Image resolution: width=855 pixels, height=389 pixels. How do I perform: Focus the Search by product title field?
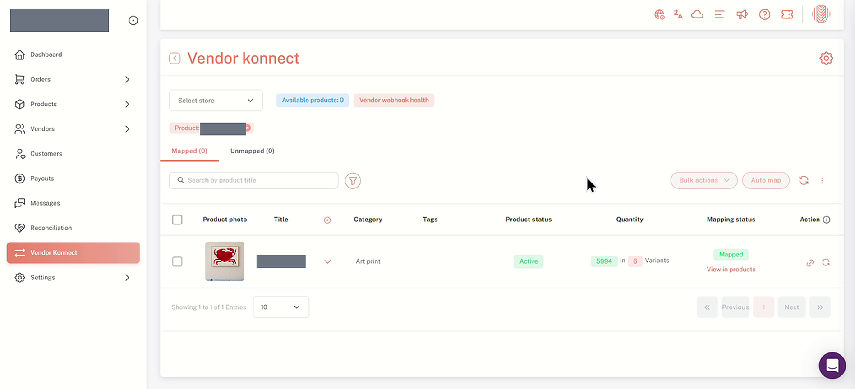point(253,180)
